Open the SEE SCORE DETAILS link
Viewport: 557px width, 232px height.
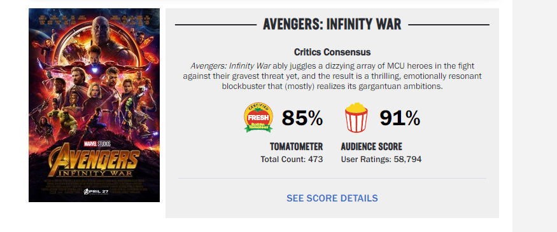click(332, 198)
